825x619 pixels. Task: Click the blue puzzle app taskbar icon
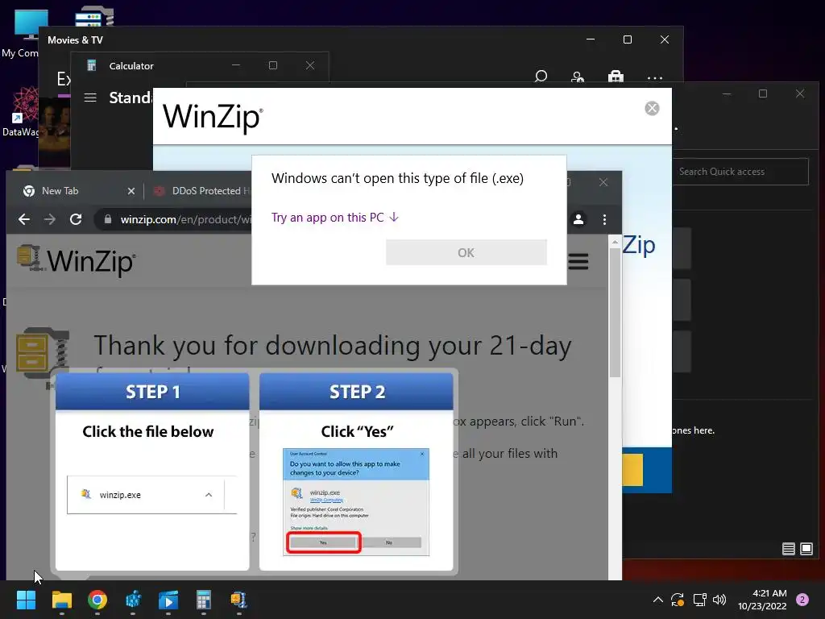click(x=133, y=600)
